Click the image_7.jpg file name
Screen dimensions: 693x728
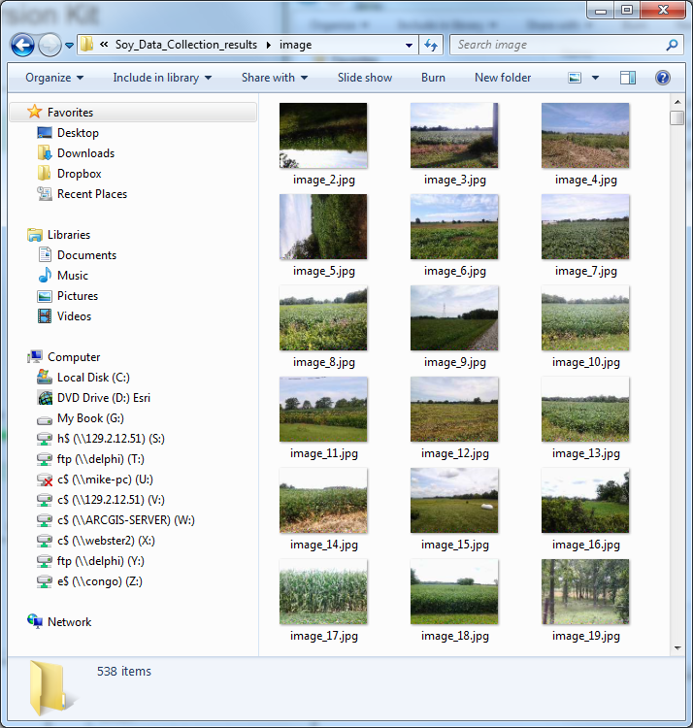point(586,271)
